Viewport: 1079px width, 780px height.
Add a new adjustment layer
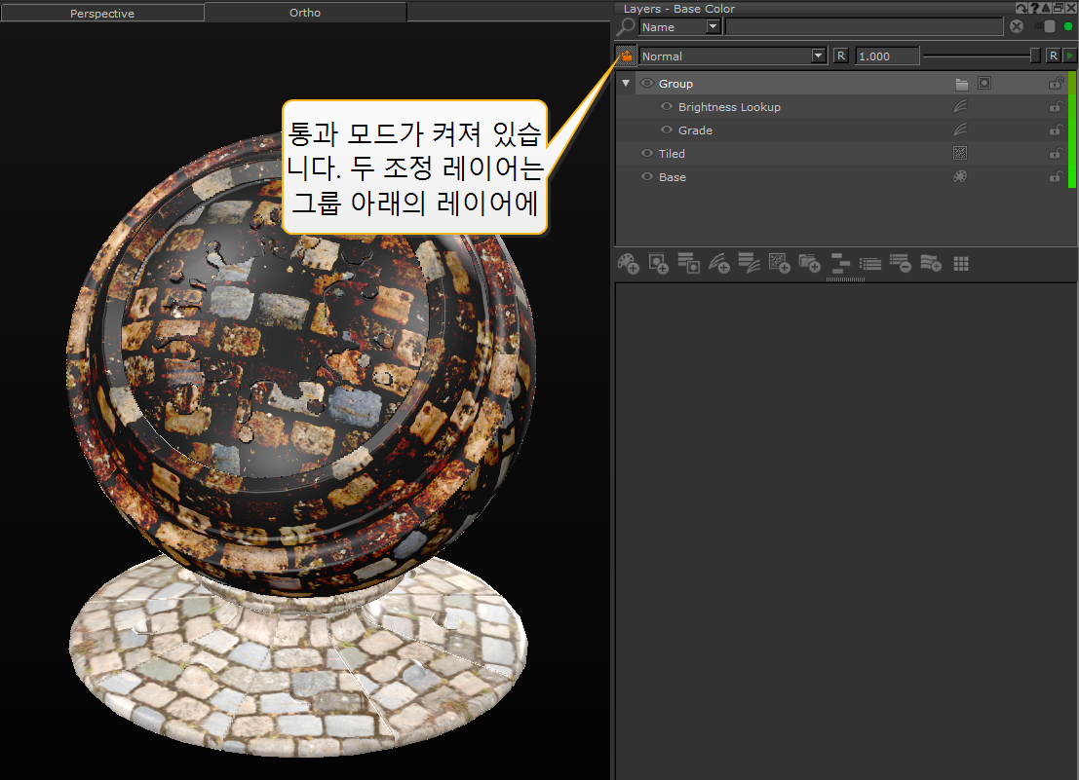coord(718,263)
